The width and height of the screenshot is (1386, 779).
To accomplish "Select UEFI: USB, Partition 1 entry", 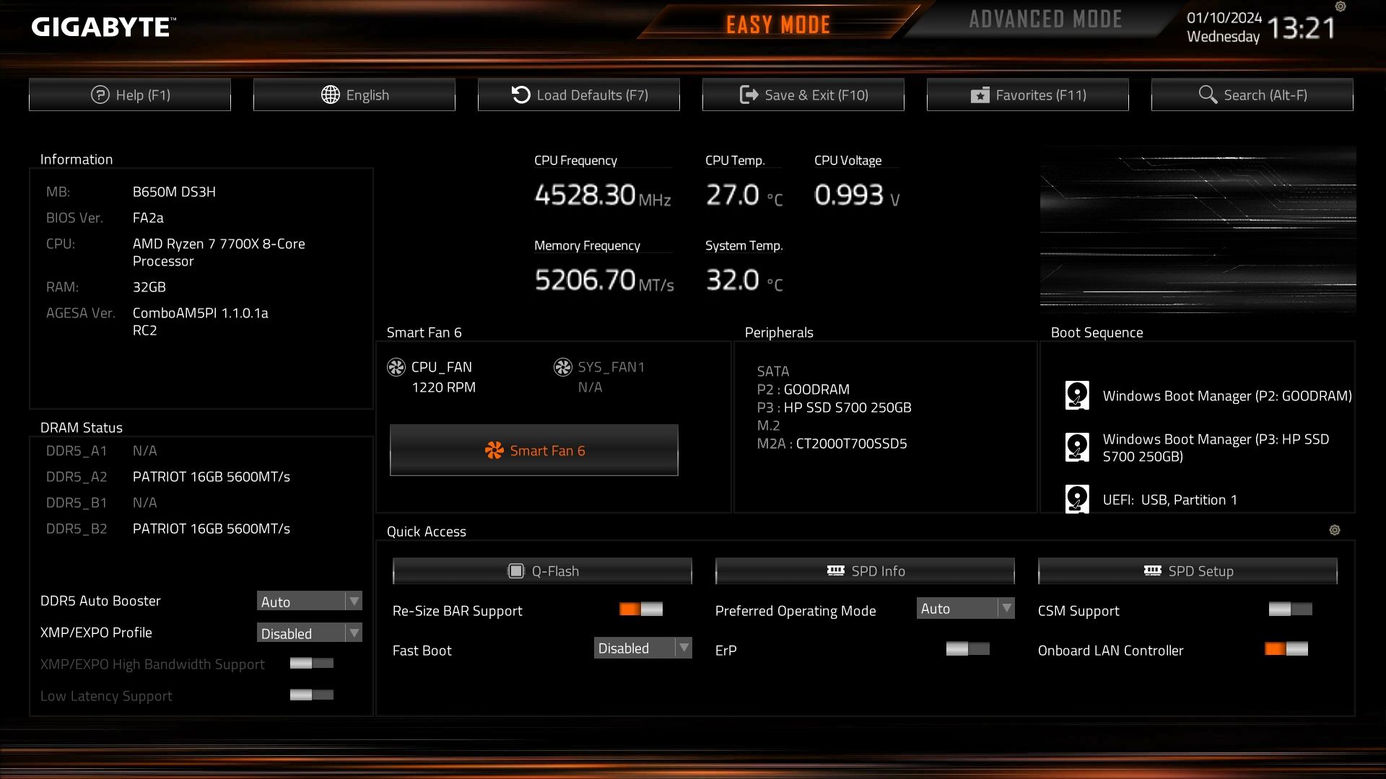I will [x=1170, y=500].
